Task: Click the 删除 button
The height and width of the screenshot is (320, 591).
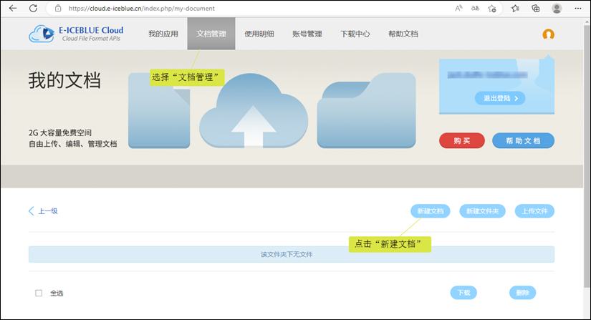Action: 522,293
